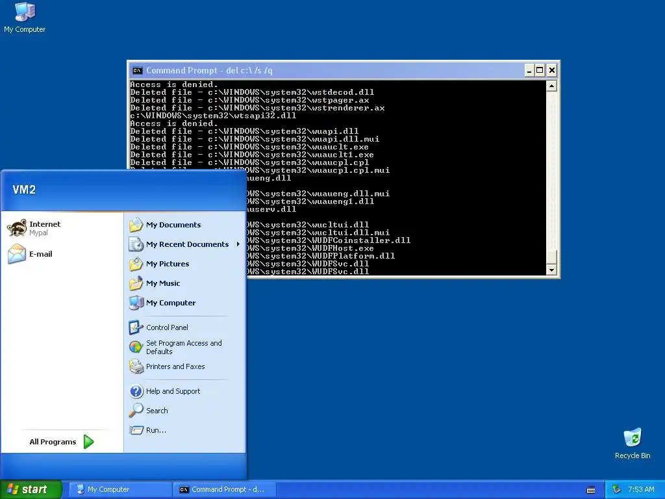
Task: Click the wtsapi32.dll path line
Action: [213, 116]
